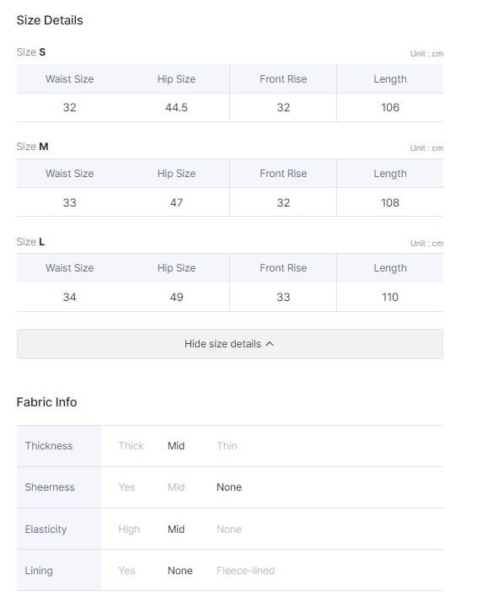Viewport: 493px width, 602px height.
Task: Select None in the Sheerness row
Action: click(x=229, y=487)
